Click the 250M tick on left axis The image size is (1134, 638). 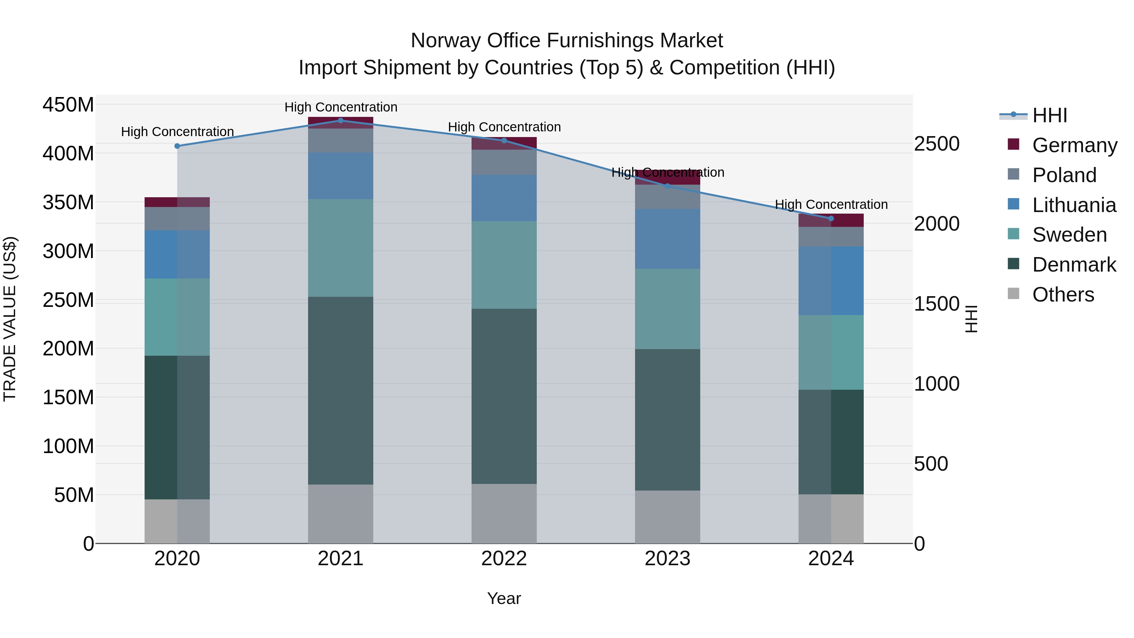click(x=68, y=300)
